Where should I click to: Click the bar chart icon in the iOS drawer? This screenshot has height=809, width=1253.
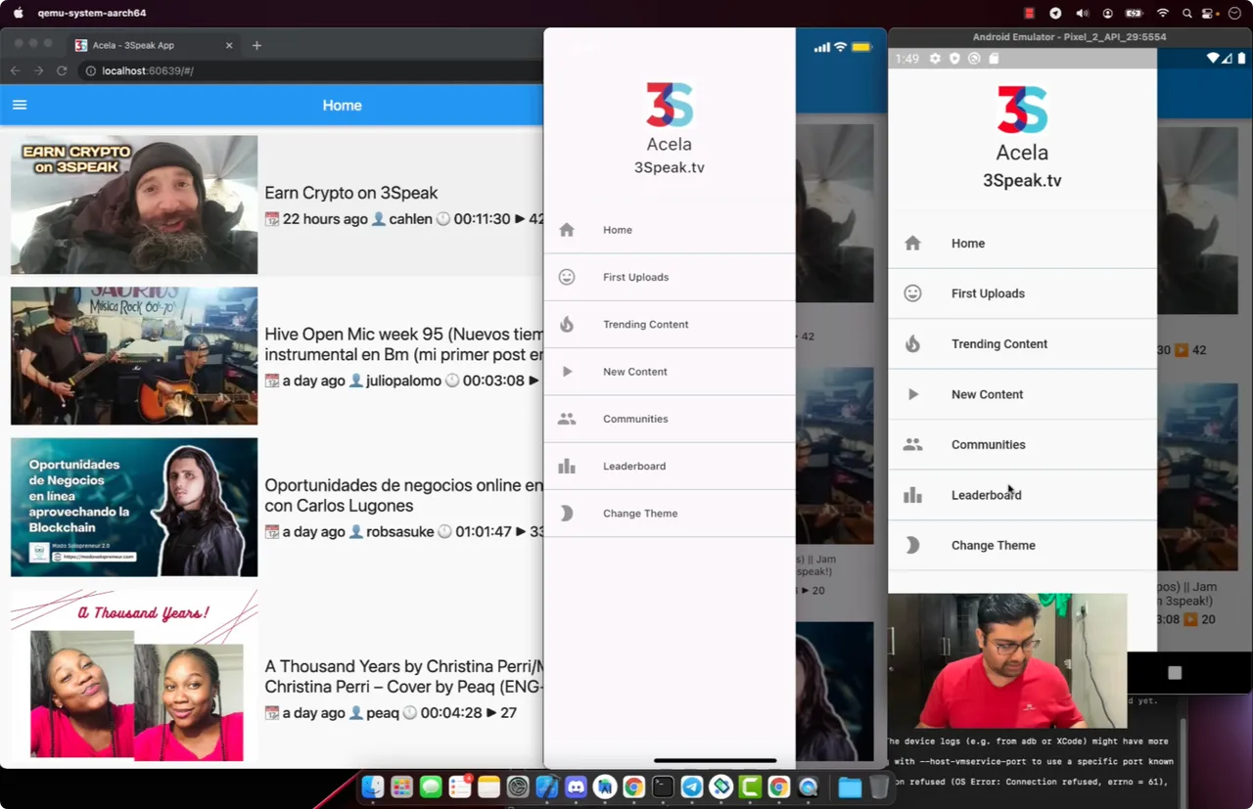pyautogui.click(x=566, y=466)
